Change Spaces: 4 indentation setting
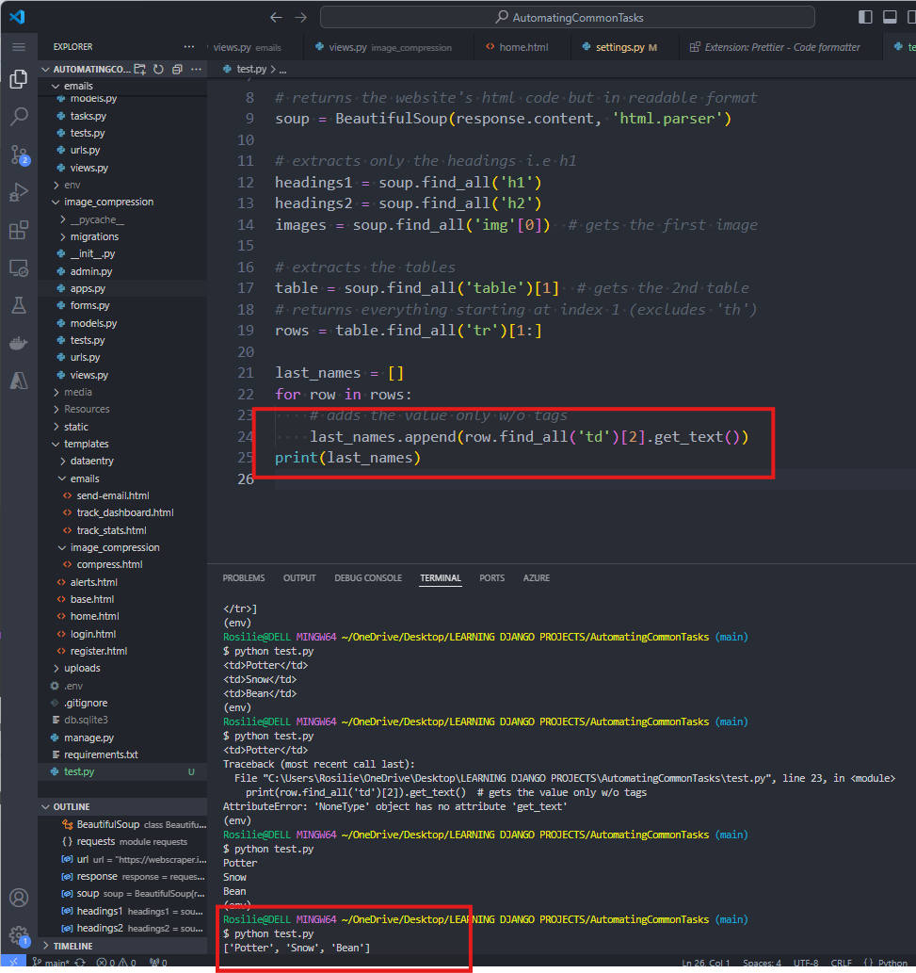This screenshot has width=916, height=973. click(x=763, y=963)
